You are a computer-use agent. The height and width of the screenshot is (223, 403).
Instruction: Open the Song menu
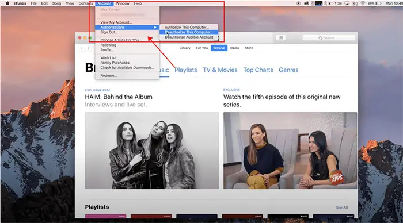(57, 3)
